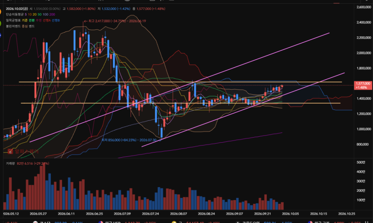Click the 기준 line legend label
Viewport: 373px width, 223px height.
(x=25, y=21)
